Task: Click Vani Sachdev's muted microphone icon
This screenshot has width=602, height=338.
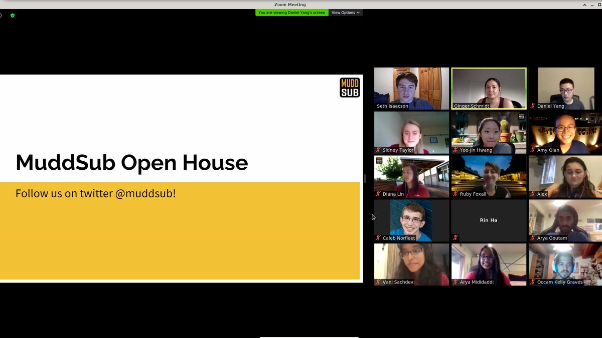Action: 378,282
